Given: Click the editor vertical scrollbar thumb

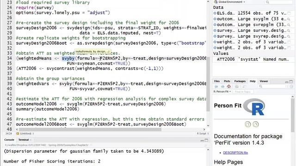Looking at the screenshot, I should pos(208,84).
